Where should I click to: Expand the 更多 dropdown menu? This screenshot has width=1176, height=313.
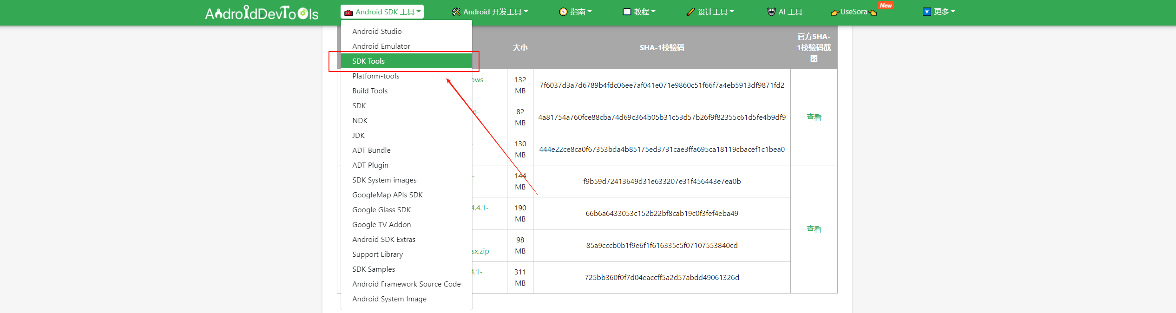click(939, 12)
